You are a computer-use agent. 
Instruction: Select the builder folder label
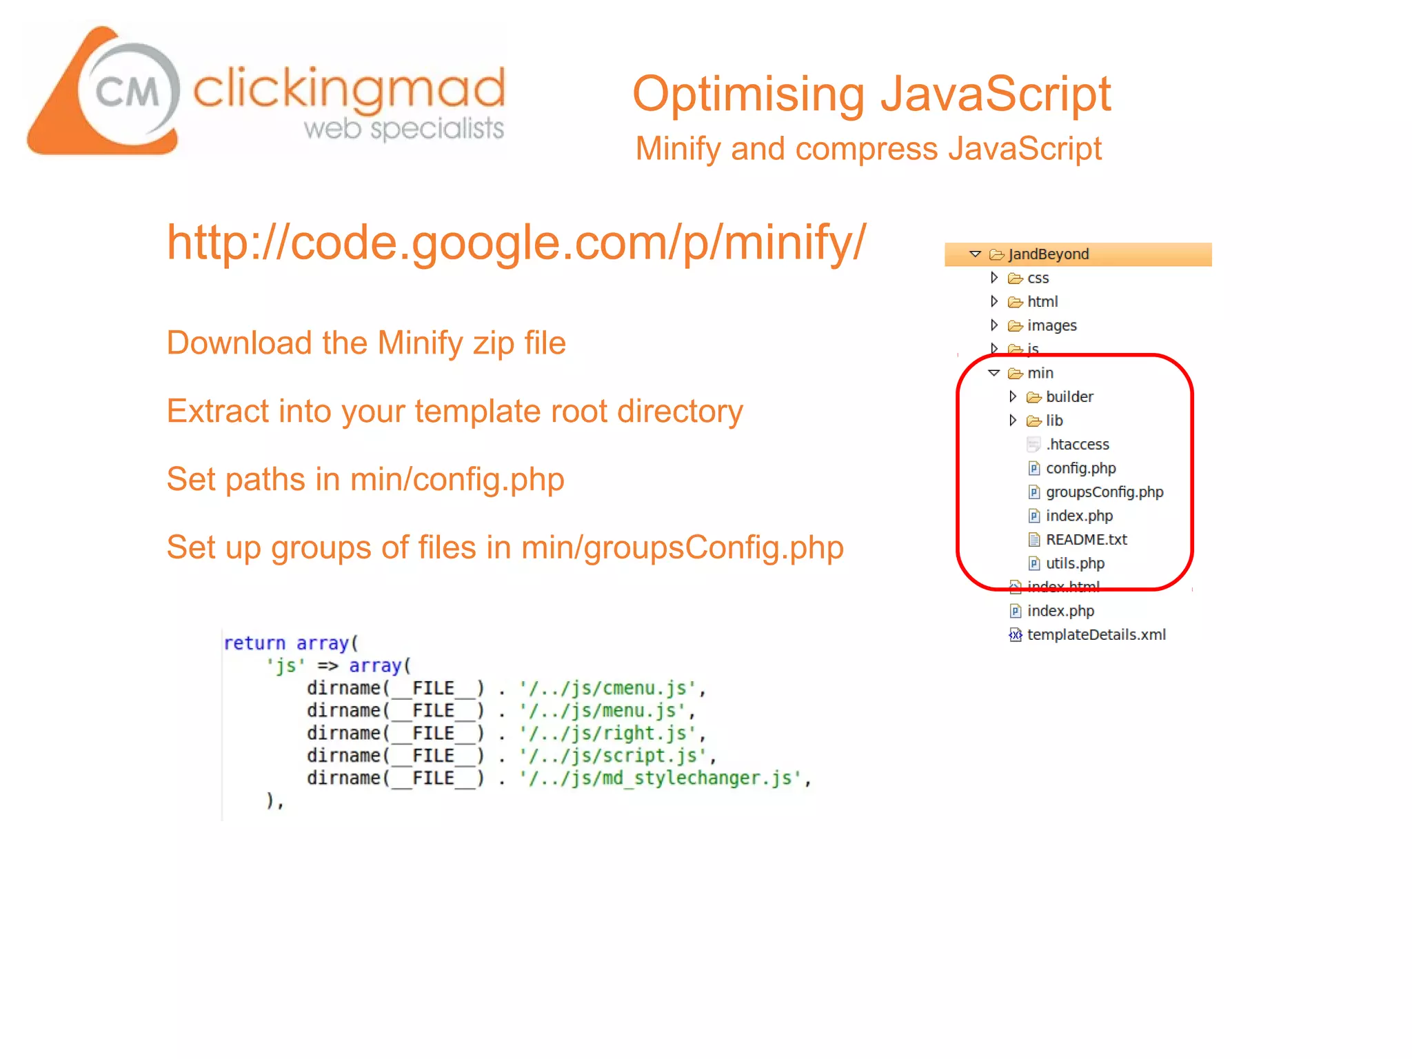[1069, 396]
